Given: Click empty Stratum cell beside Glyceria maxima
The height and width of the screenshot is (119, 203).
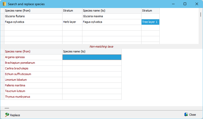Looking at the screenshot, I should [x=150, y=16].
